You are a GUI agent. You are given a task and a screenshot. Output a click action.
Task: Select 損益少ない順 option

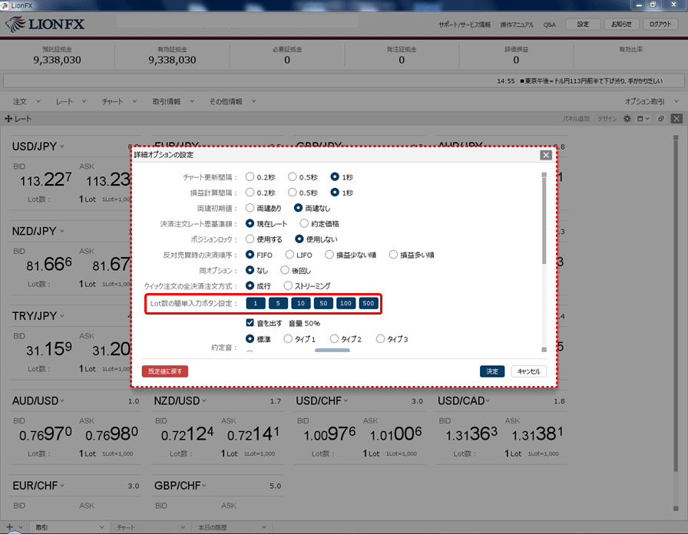[x=329, y=255]
